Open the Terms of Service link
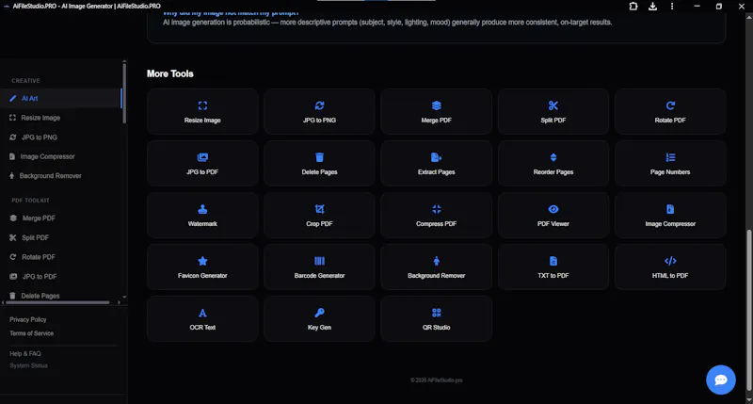Screen dimensions: 753x404 click(x=32, y=333)
